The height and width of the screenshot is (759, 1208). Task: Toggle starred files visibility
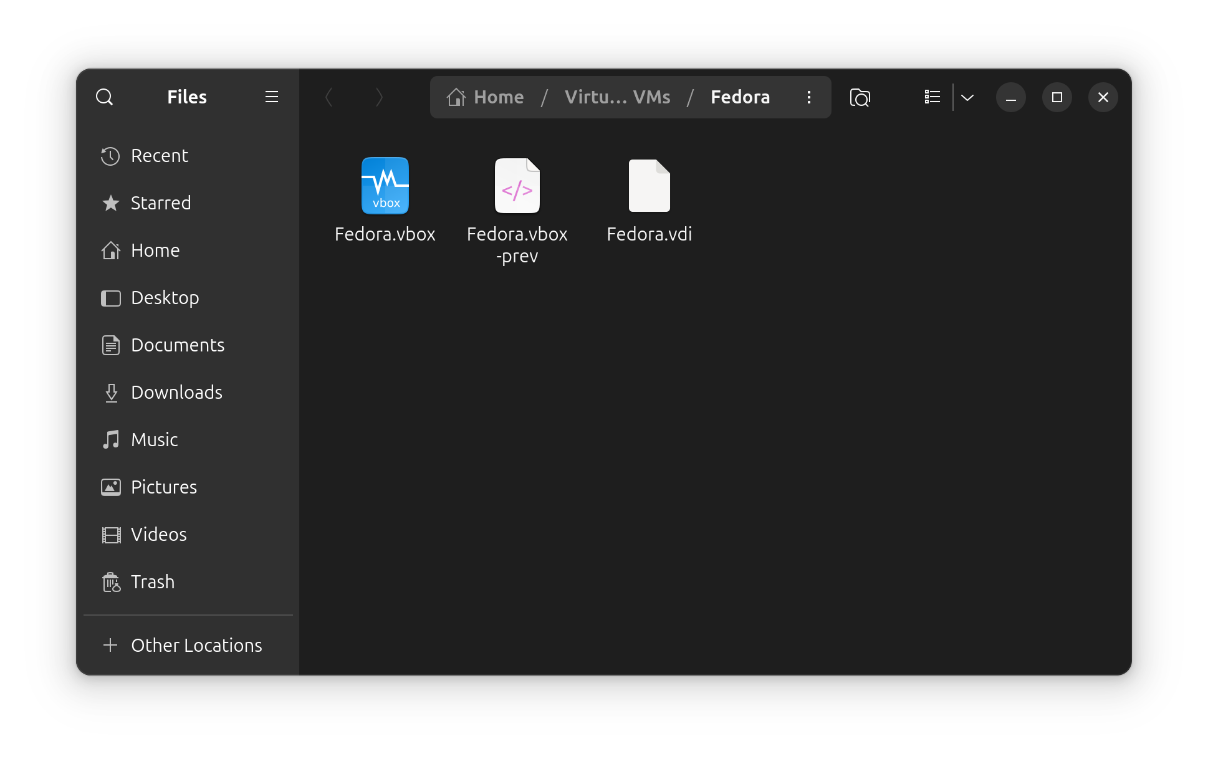[161, 202]
